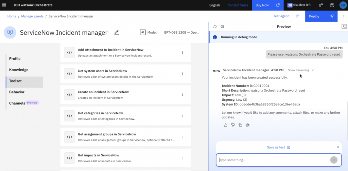Click code icon for Create an incident
Viewport: 348px width, 171px height.
(x=69, y=95)
